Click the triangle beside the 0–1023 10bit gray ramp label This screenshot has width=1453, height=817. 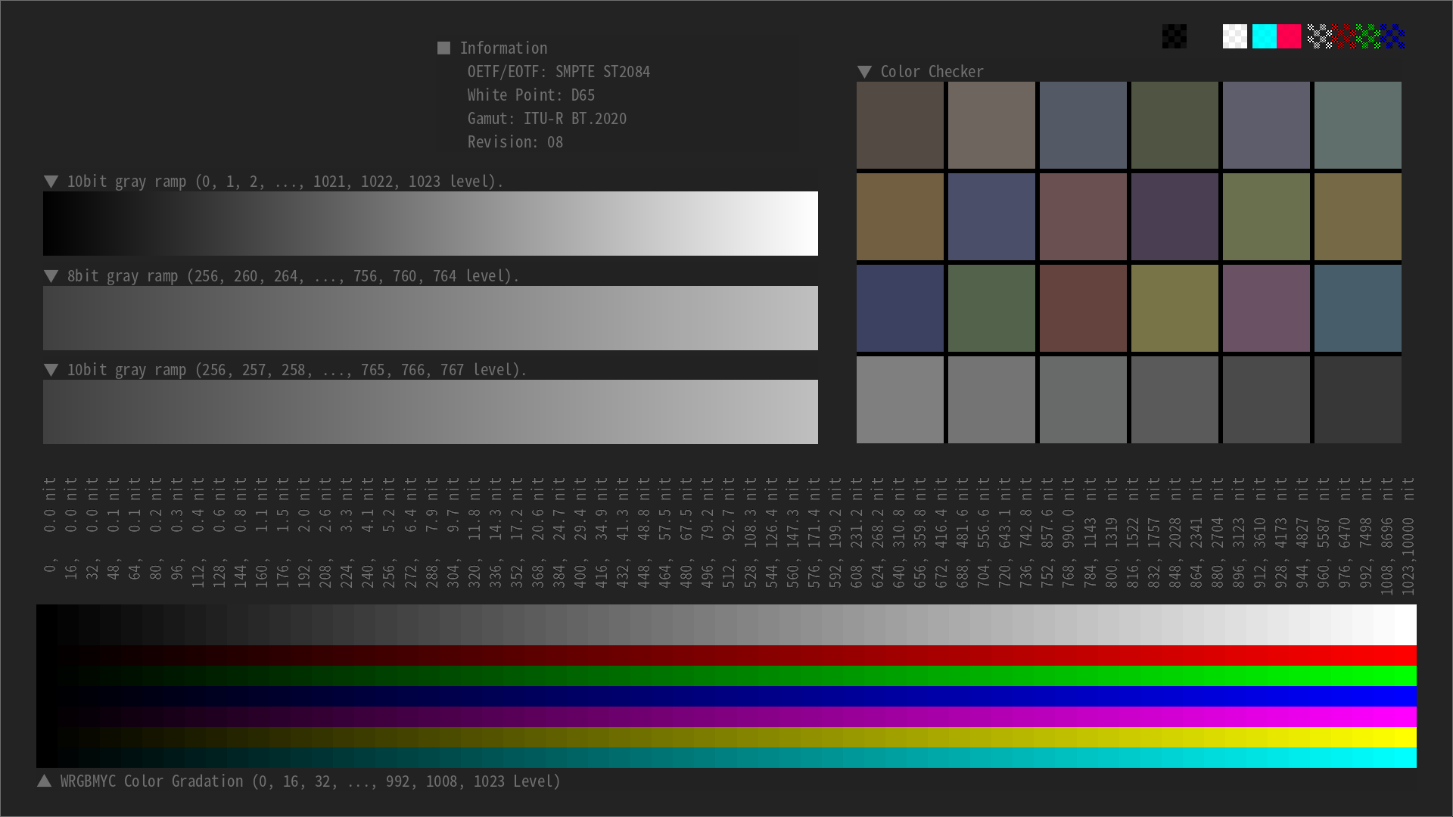pos(51,182)
